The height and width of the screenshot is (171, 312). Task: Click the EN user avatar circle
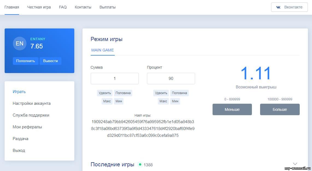click(x=19, y=44)
